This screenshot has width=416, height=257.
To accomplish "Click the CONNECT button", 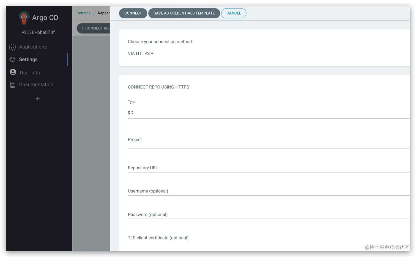I will [x=133, y=13].
